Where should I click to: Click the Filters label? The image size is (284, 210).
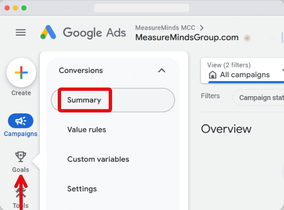coord(210,96)
